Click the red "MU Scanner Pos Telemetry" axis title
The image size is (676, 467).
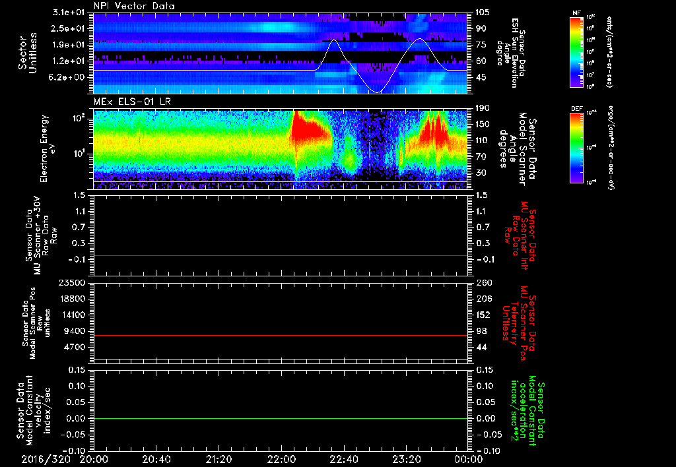519,323
